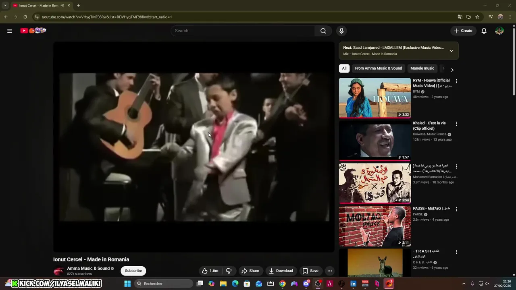Reload the page in browser toolbar
516x290 pixels.
point(25,17)
